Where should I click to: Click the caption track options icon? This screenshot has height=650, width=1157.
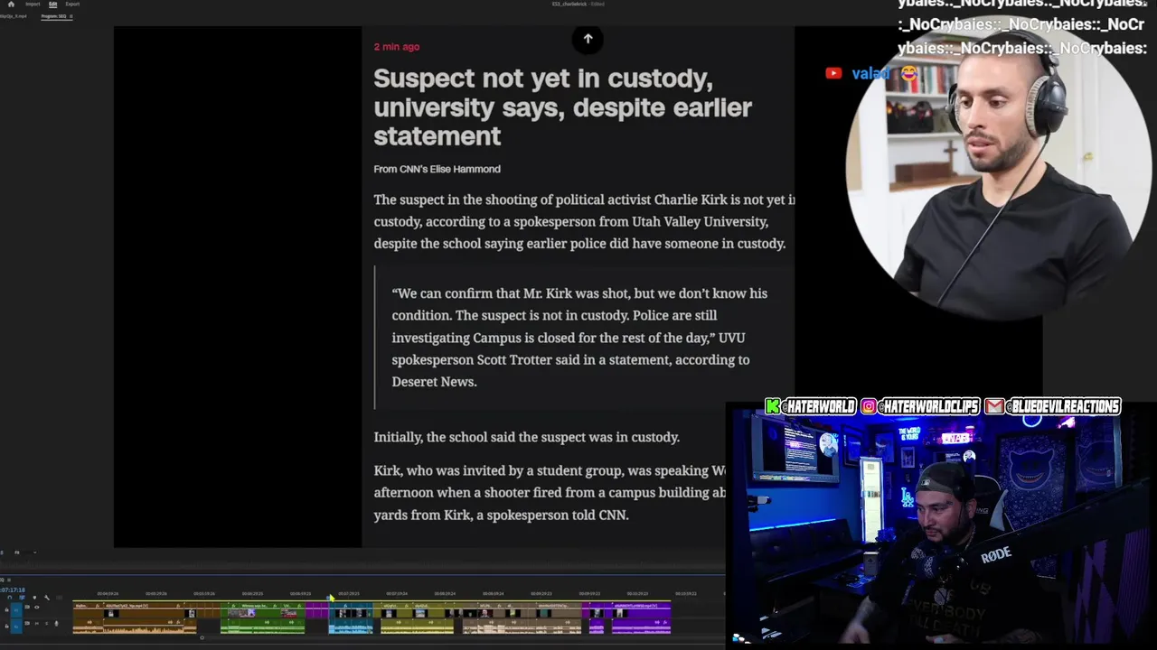point(60,598)
